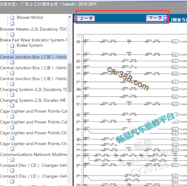
Task: Click the tree panel scrollbar up arrow
Action: (x=70, y=17)
